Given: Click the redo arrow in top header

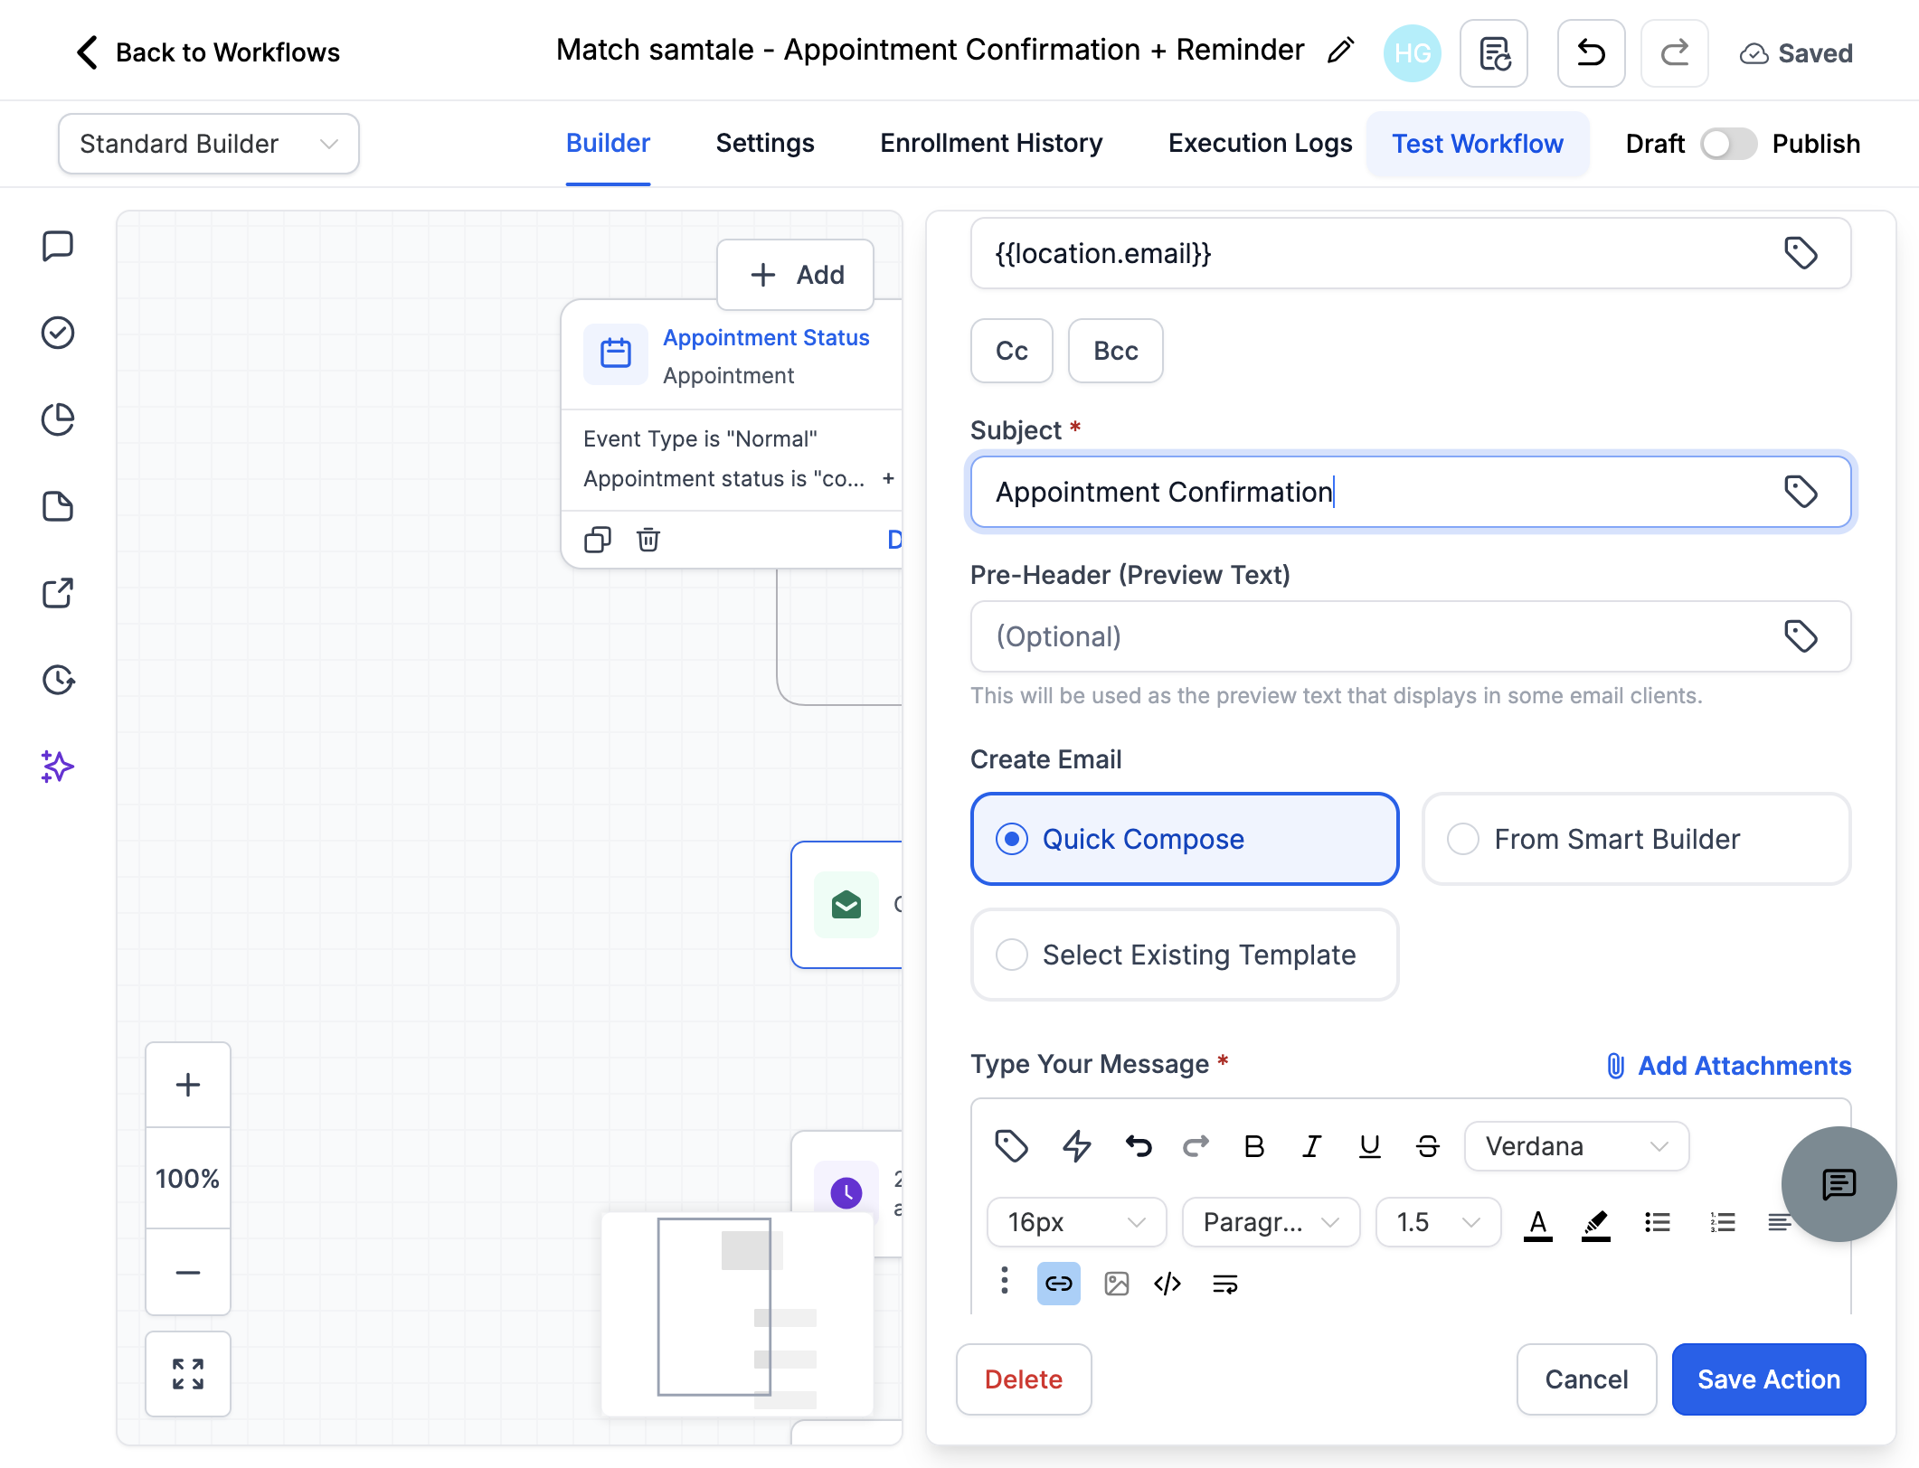Looking at the screenshot, I should [1674, 53].
